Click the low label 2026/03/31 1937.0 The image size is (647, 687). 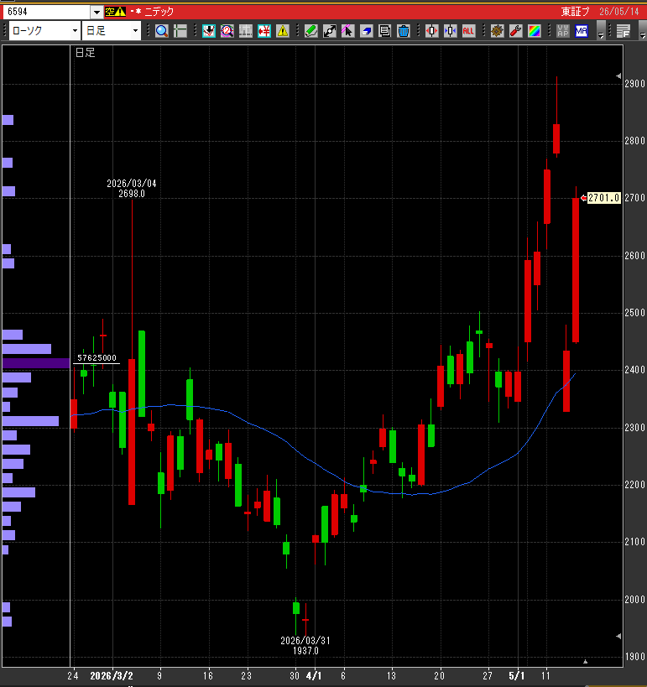(305, 646)
